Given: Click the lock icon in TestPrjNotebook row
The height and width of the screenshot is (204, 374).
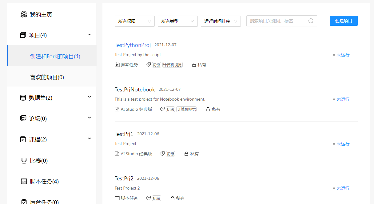Looking at the screenshot, I should click(208, 109).
